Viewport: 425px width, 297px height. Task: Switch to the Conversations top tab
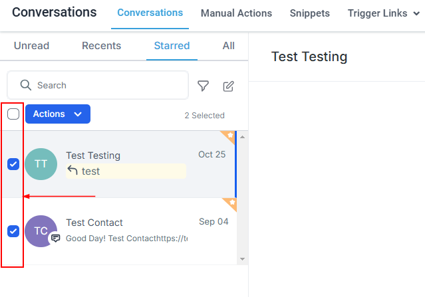click(150, 13)
